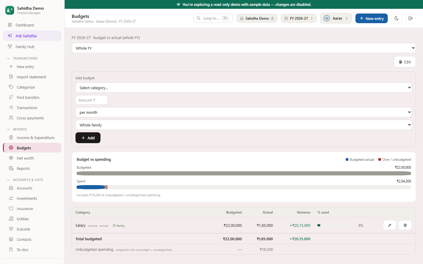Open Transactions list from sidebar
This screenshot has width=423, height=264.
pyautogui.click(x=32, y=108)
